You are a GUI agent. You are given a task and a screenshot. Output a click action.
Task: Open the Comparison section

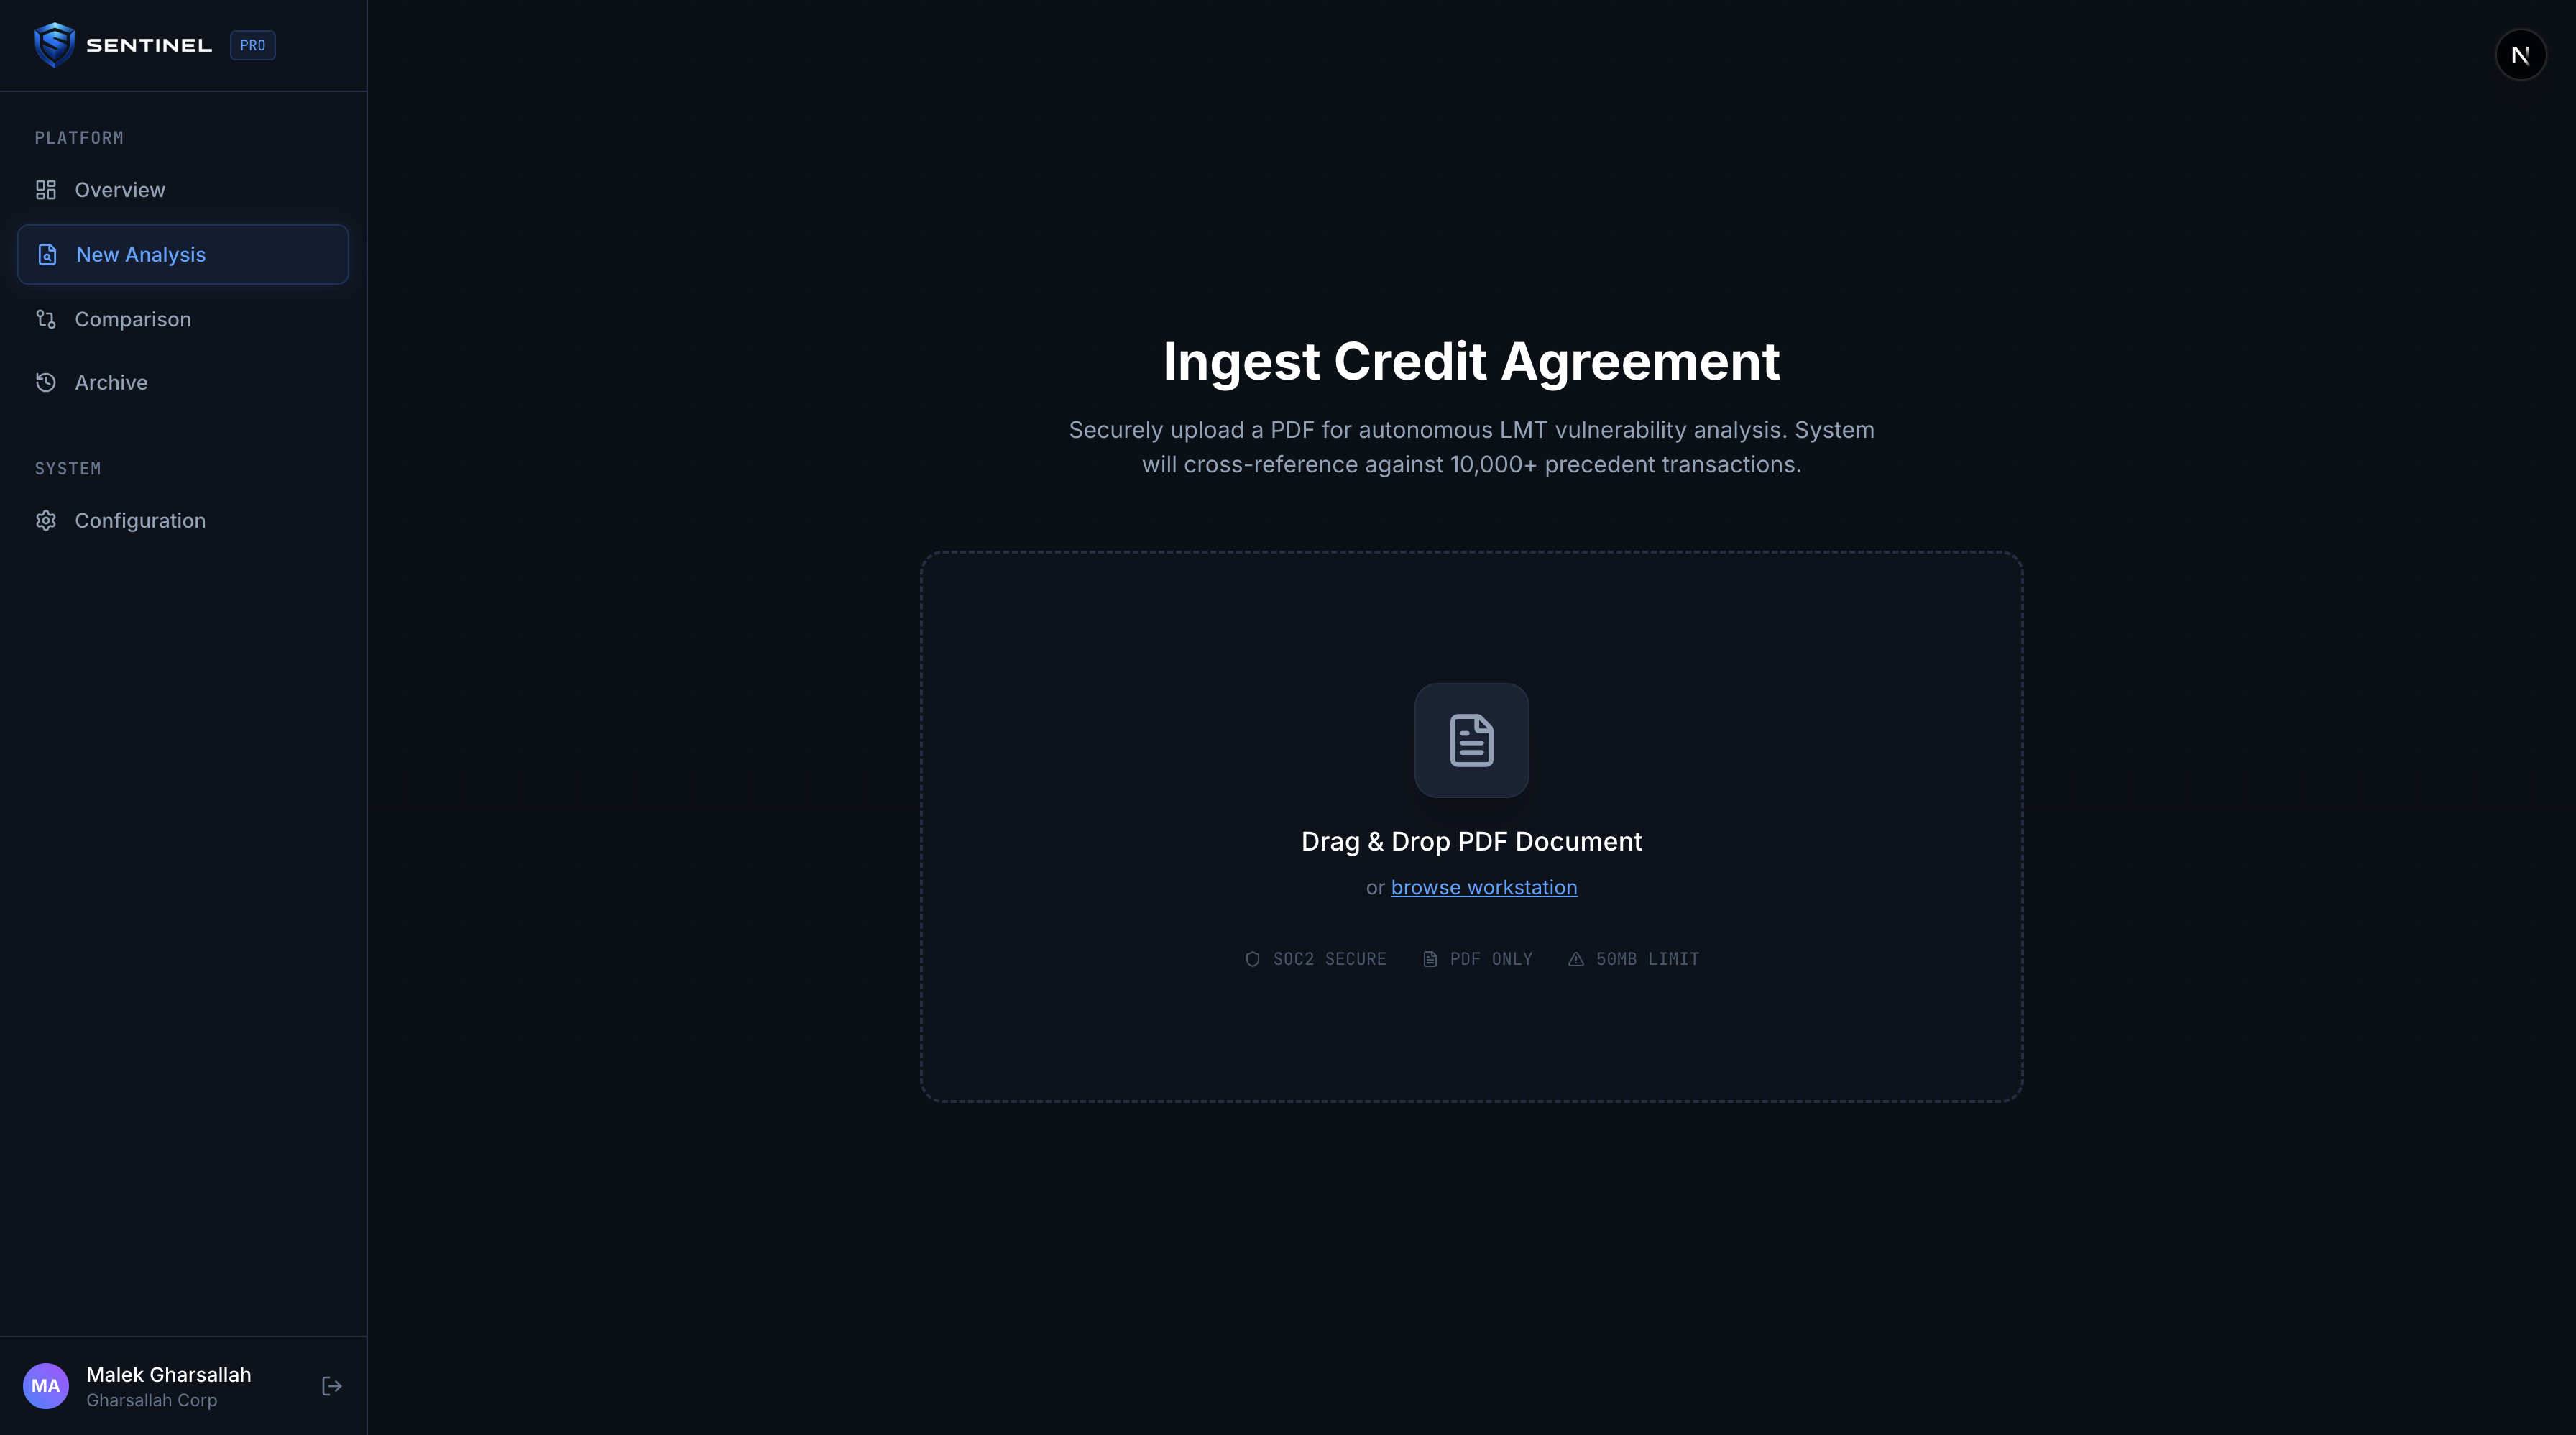pos(133,319)
